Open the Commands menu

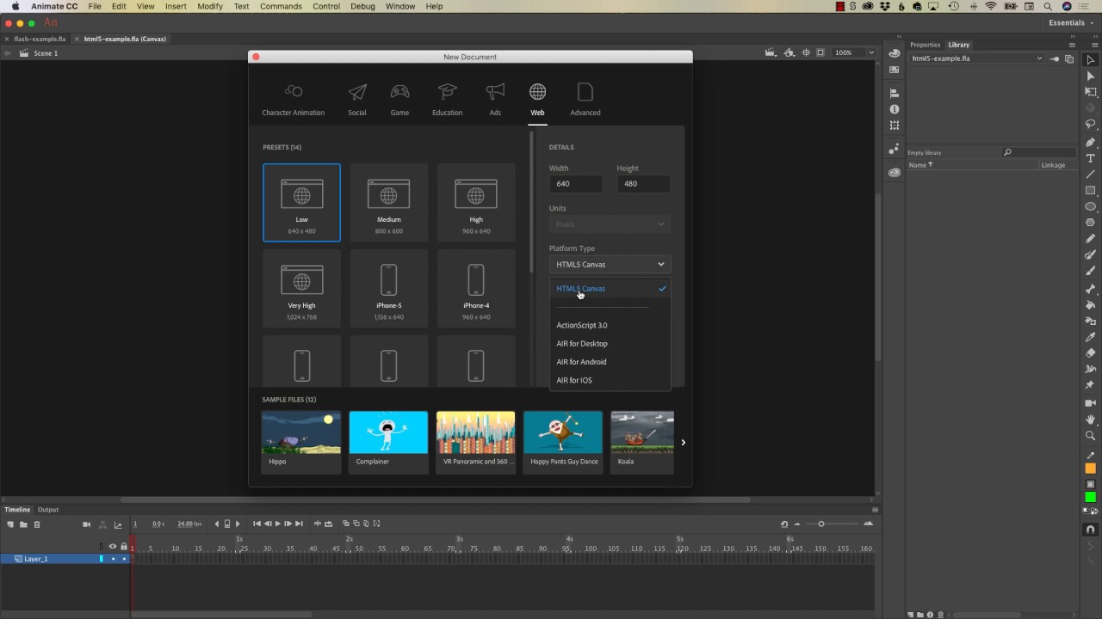point(281,6)
